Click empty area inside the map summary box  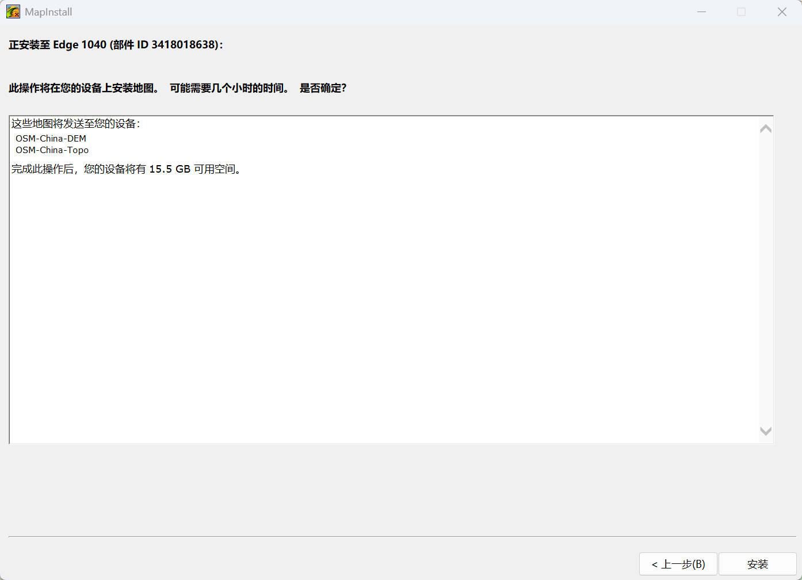(380, 305)
